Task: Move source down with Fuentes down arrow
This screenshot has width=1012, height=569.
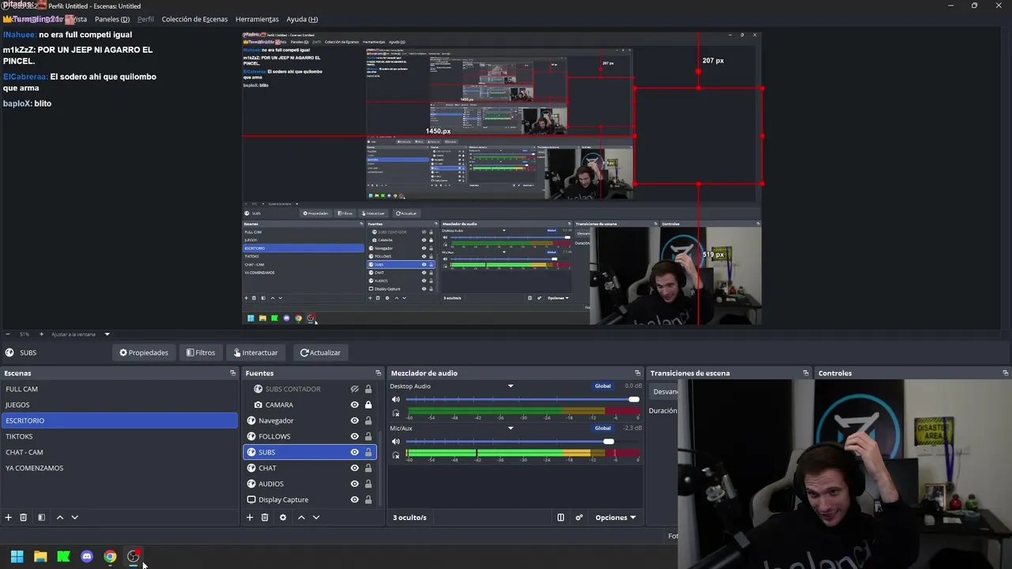Action: point(316,518)
